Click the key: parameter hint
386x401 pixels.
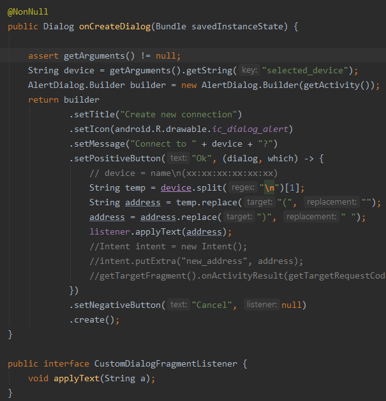(x=249, y=70)
